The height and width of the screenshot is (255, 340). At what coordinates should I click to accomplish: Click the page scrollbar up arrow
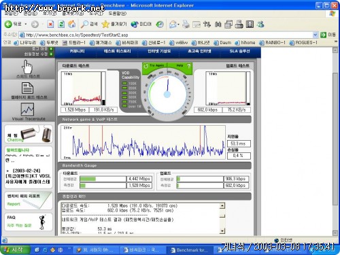335,50
